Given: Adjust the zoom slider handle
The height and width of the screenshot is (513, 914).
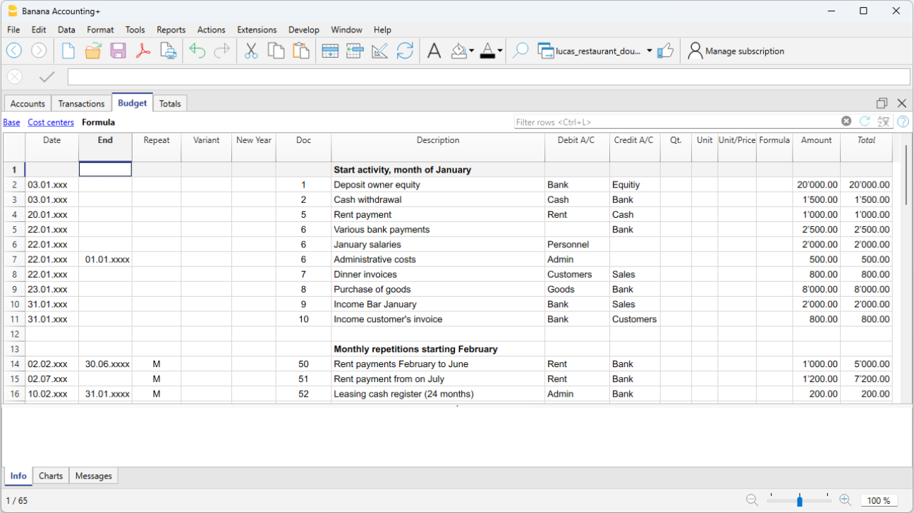Looking at the screenshot, I should tap(799, 501).
